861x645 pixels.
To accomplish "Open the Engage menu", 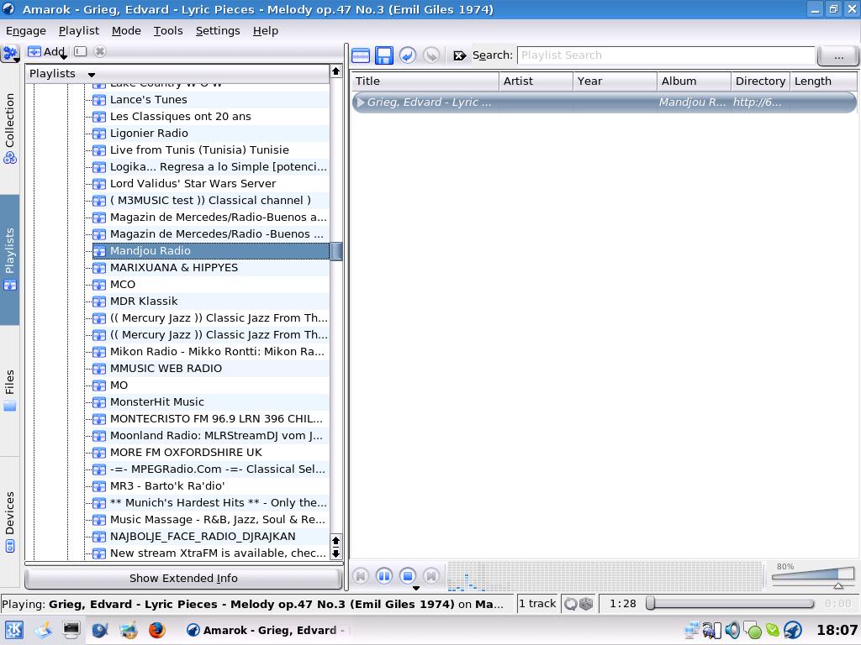I will click(26, 31).
